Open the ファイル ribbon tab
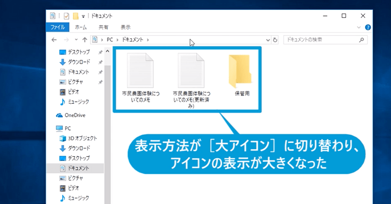Viewport: 391px width, 204px height. pos(58,27)
